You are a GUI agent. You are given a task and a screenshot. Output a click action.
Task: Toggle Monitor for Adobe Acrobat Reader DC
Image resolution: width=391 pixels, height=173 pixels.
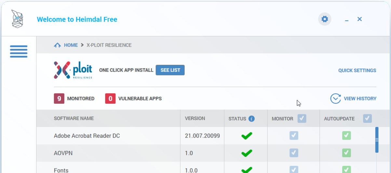coord(294,136)
